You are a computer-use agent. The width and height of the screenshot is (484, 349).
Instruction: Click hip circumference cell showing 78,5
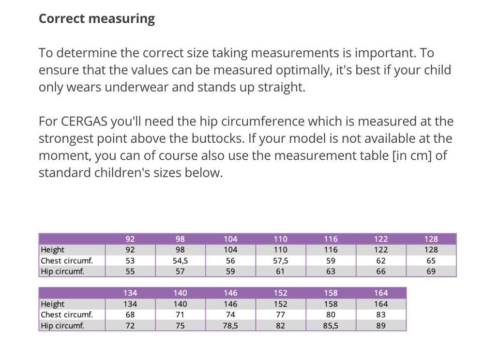coord(230,326)
